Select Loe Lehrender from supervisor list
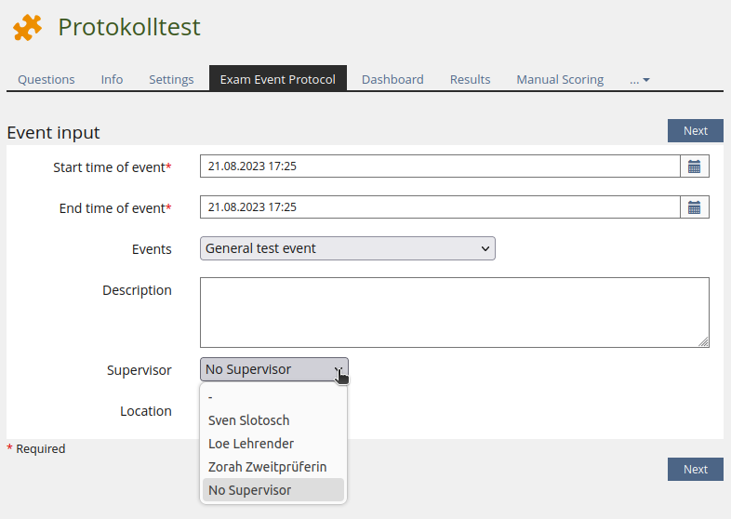The height and width of the screenshot is (519, 731). (x=251, y=444)
